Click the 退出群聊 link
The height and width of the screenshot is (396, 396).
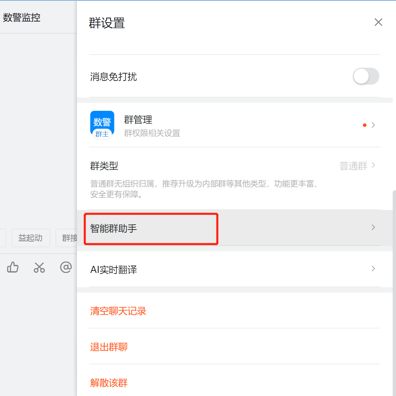(109, 347)
